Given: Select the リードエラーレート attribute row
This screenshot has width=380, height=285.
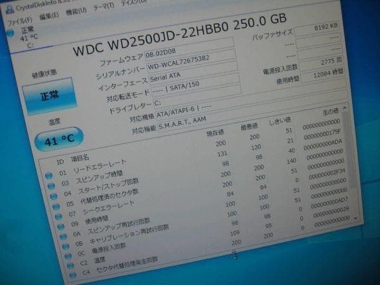Looking at the screenshot, I should (195, 148).
